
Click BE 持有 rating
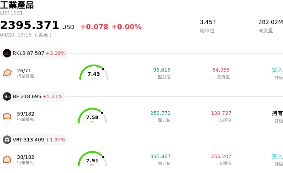tap(277, 113)
